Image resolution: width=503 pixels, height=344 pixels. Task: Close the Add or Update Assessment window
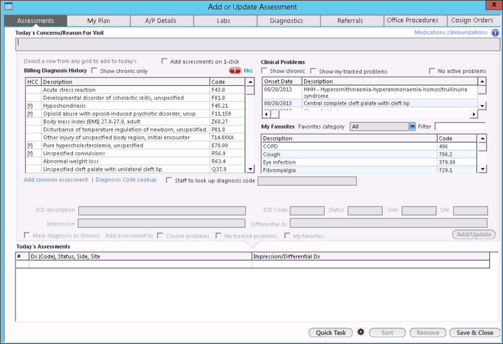[494, 5]
